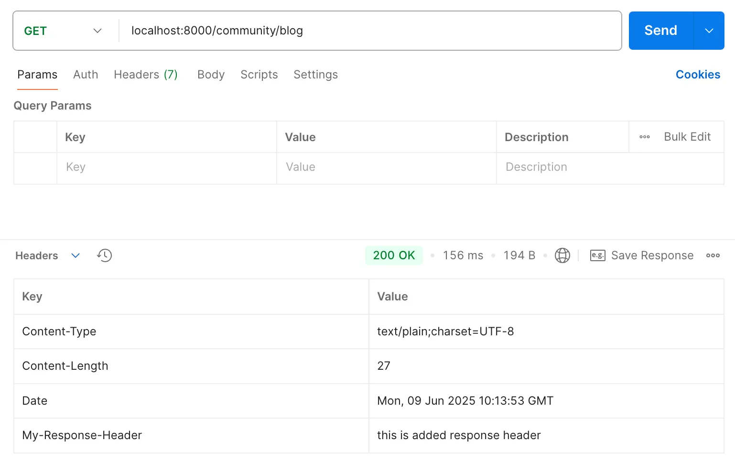
Task: Select the My-Response-Header key cell
Action: tap(191, 435)
